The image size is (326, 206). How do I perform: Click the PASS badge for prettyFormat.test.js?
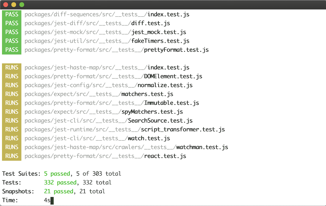(x=12, y=50)
